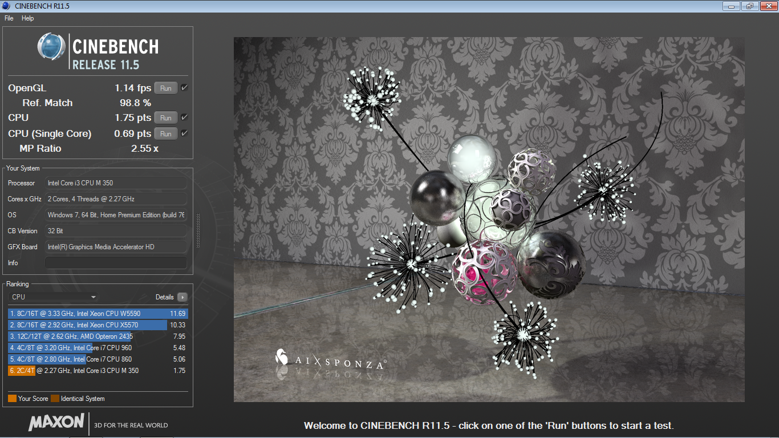Open the Help menu

point(28,18)
